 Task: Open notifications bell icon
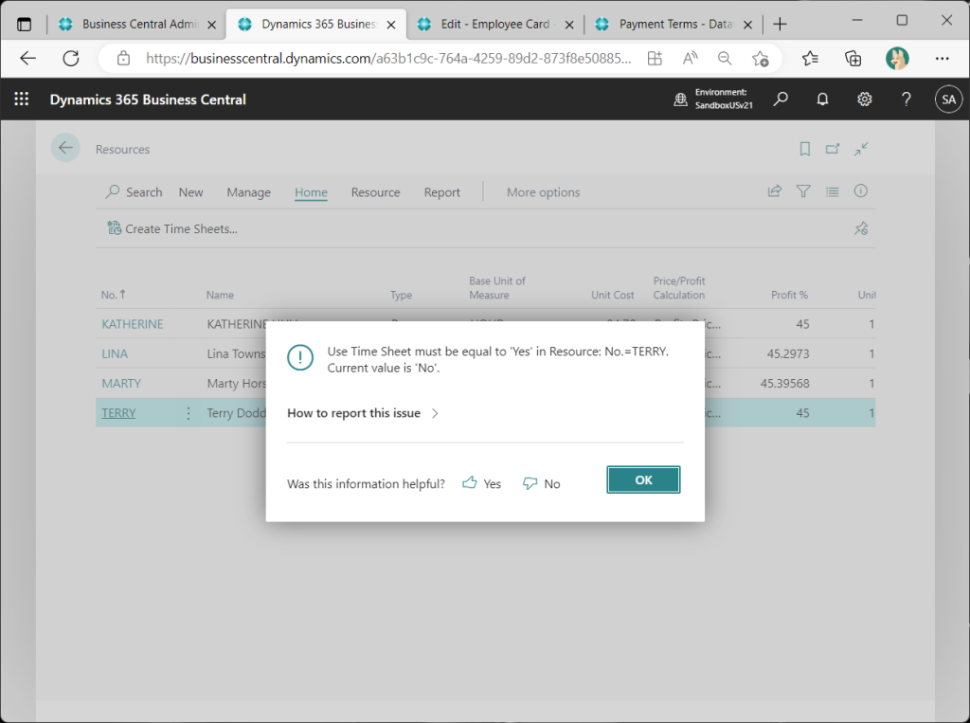point(822,99)
